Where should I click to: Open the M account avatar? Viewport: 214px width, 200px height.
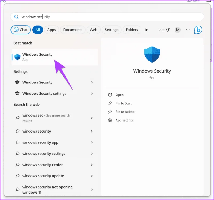click(x=178, y=30)
